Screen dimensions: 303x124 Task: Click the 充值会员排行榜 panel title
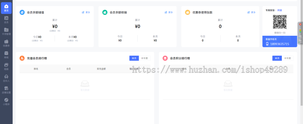coord(37,58)
